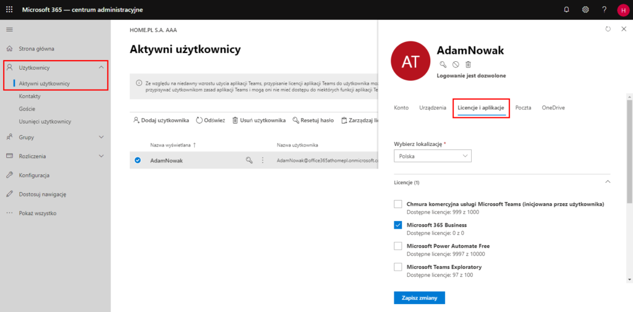
Task: Go to Strona główna in sidebar
Action: [x=36, y=49]
